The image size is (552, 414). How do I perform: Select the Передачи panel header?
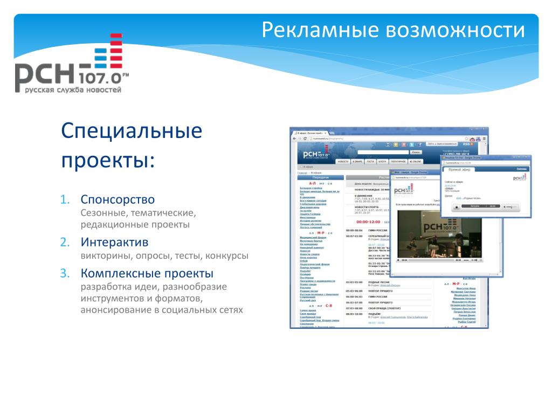[x=321, y=177]
